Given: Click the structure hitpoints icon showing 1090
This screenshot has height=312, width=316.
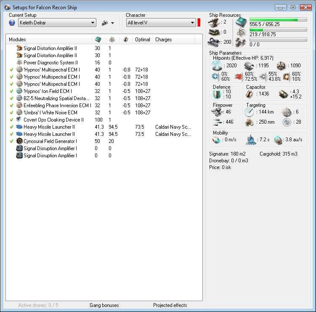Looking at the screenshot, I should [281, 66].
